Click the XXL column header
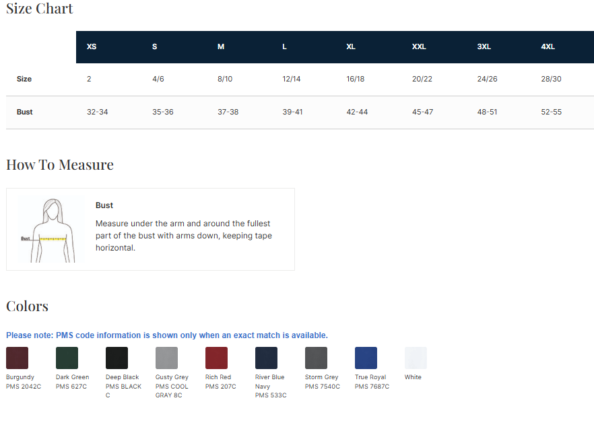The height and width of the screenshot is (425, 594). pyautogui.click(x=419, y=47)
